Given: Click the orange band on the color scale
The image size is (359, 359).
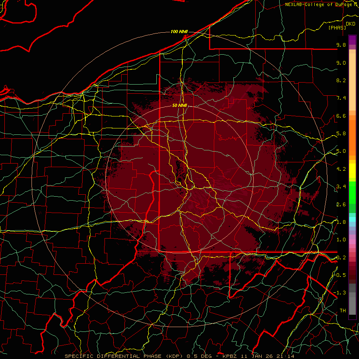Looking at the screenshot, I should pyautogui.click(x=352, y=137).
